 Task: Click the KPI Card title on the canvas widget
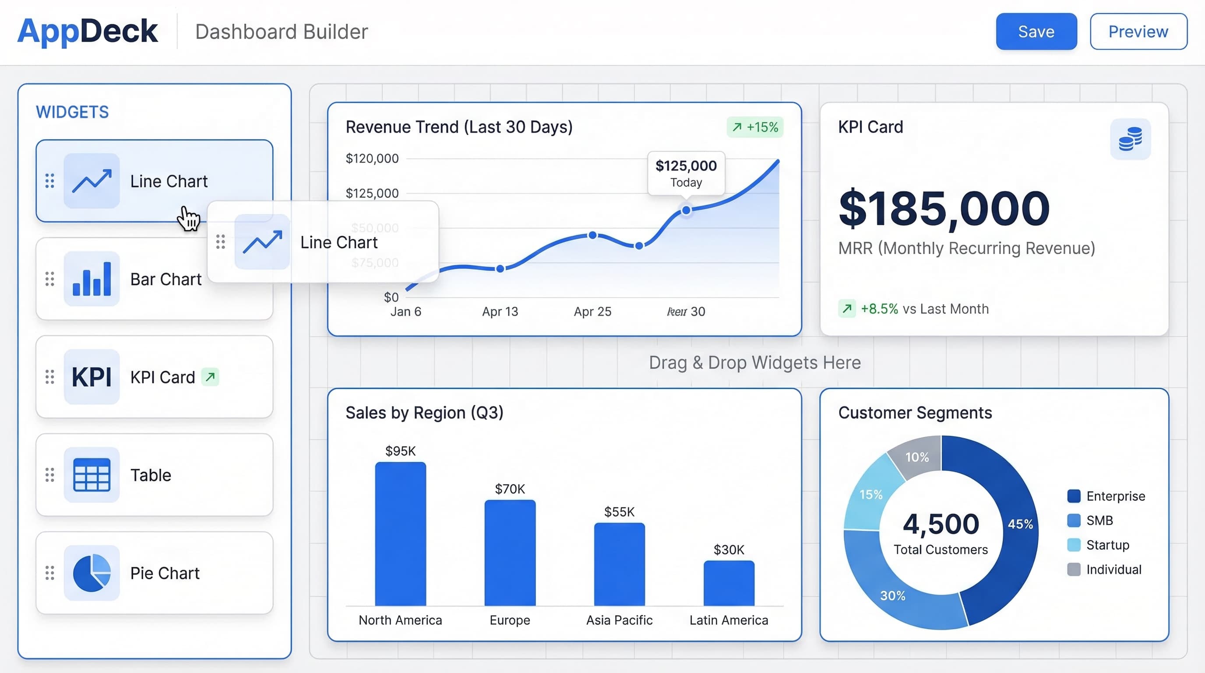[870, 128]
